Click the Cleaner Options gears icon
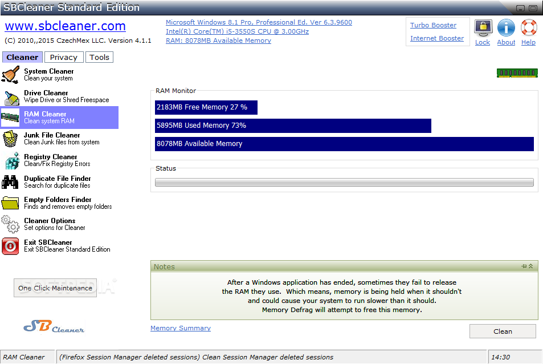Screen dimensions: 543x364 [x=10, y=224]
